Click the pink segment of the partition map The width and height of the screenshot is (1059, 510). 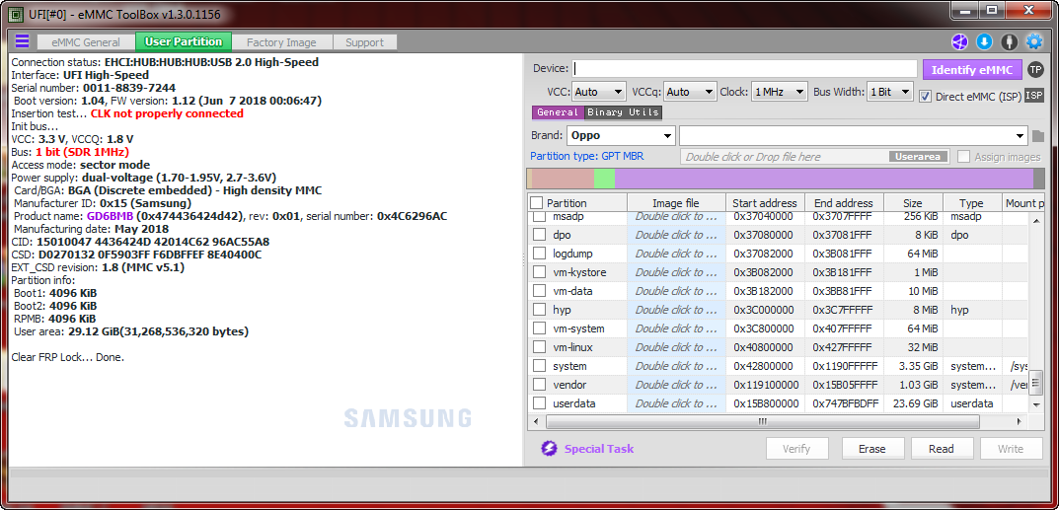click(x=564, y=179)
